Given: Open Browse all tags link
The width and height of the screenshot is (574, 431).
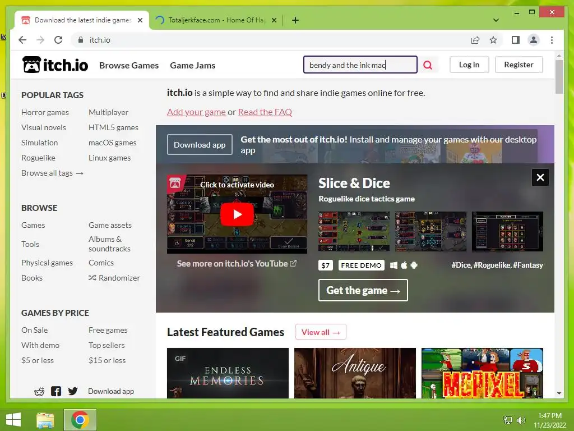Looking at the screenshot, I should 52,173.
